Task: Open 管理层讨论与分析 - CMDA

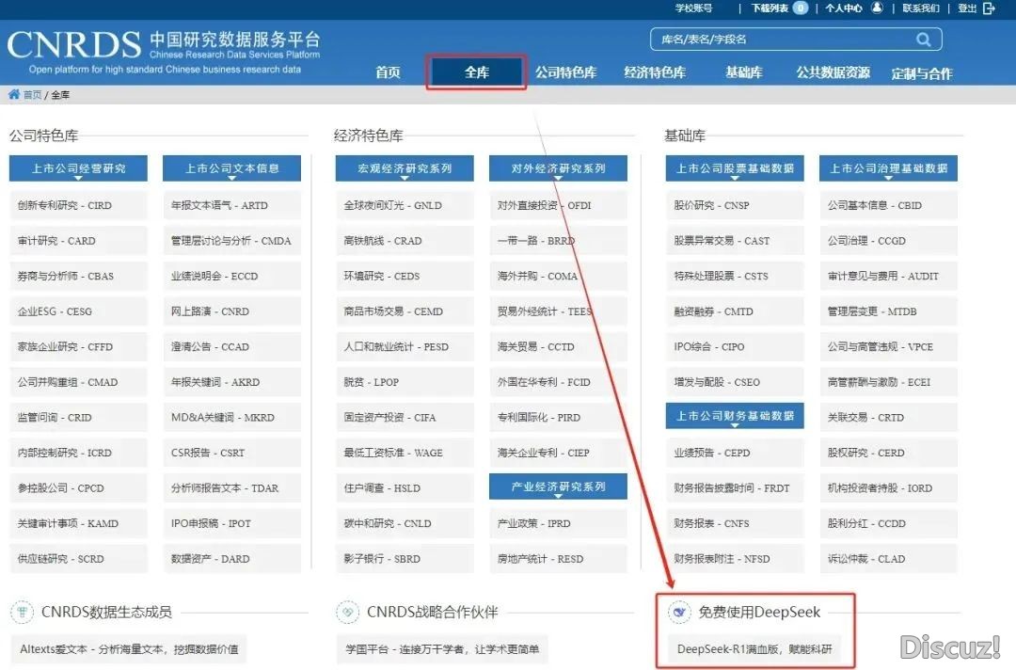Action: [x=232, y=241]
